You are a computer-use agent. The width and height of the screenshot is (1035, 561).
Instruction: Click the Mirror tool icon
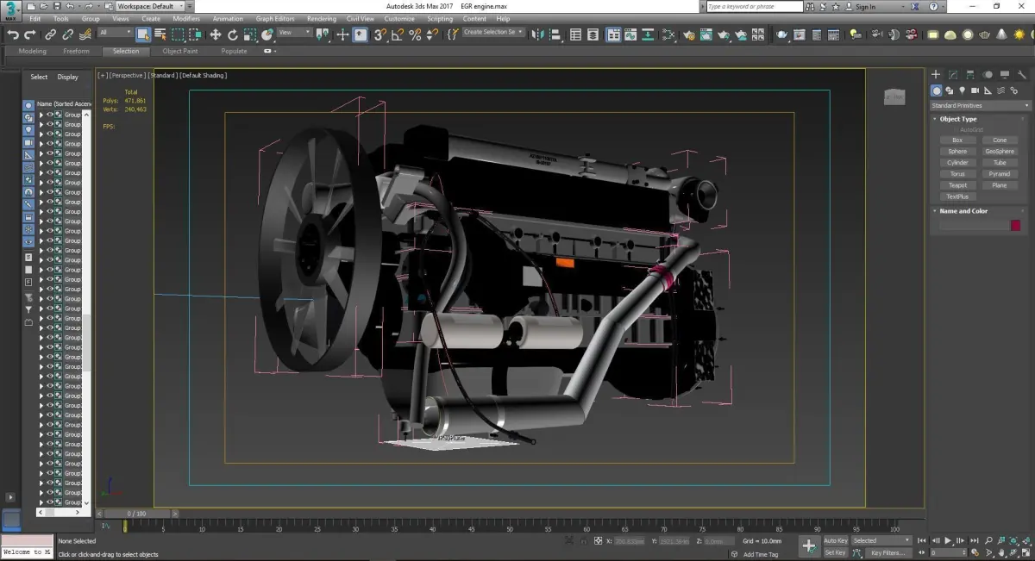538,35
